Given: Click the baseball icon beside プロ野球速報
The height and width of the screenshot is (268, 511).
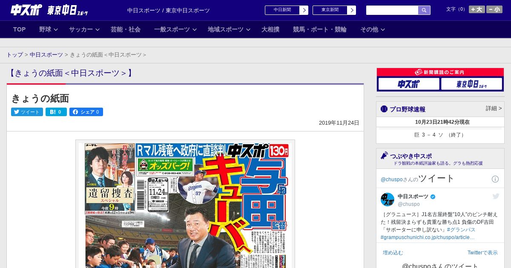Looking at the screenshot, I should (x=384, y=109).
